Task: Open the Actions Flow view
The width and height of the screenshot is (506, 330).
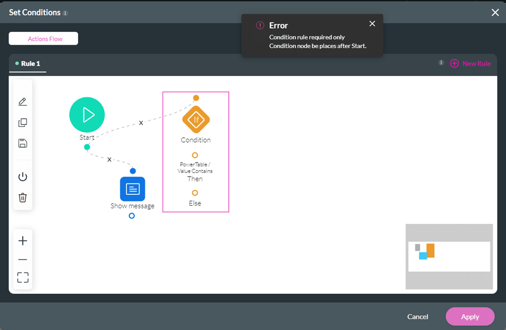Action: pos(43,39)
